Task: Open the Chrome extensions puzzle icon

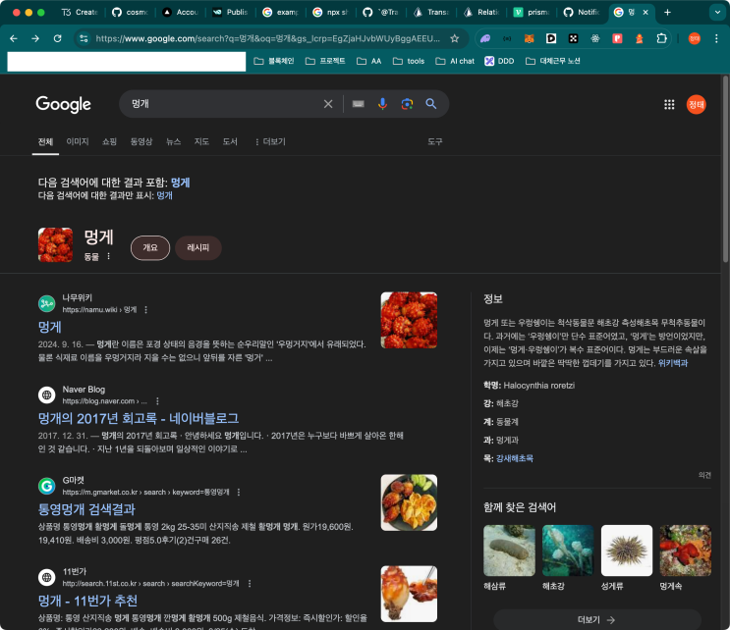Action: click(661, 38)
